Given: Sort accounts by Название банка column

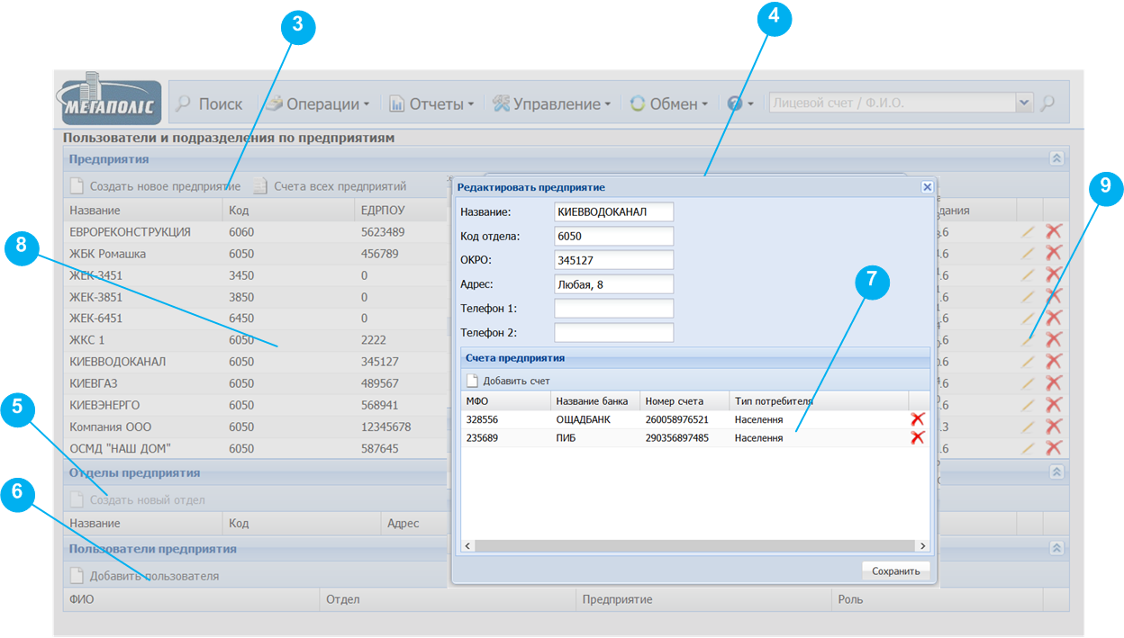Looking at the screenshot, I should (595, 400).
